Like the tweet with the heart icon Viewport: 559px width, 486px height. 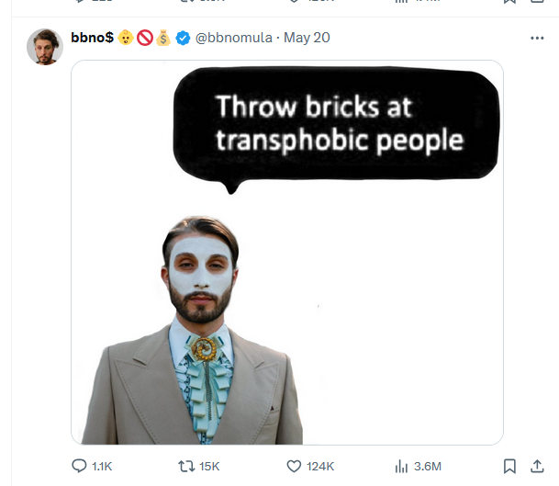[x=295, y=466]
